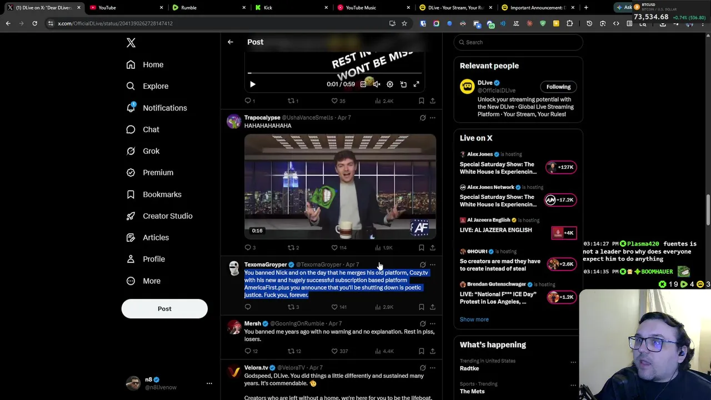The image size is (711, 400).
Task: Repost the Mersh post
Action: [x=294, y=351]
